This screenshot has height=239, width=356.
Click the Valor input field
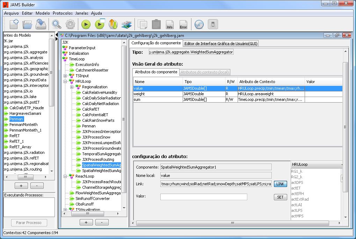[x=203, y=197]
